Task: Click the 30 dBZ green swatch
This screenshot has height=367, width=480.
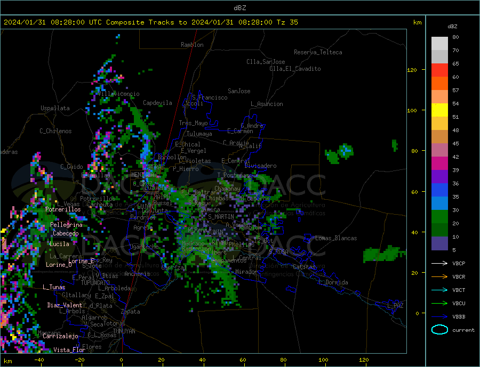Action: tap(439, 217)
